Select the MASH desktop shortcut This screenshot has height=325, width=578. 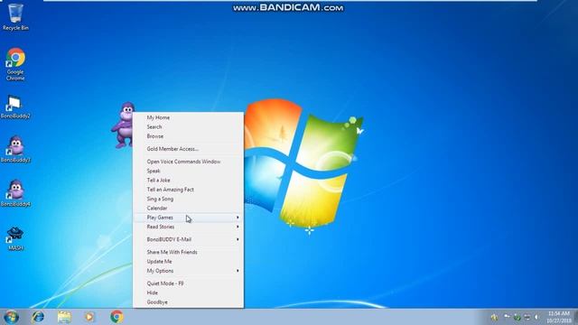[x=15, y=238]
